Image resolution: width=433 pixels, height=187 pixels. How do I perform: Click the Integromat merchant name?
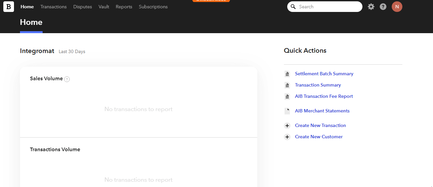[37, 51]
